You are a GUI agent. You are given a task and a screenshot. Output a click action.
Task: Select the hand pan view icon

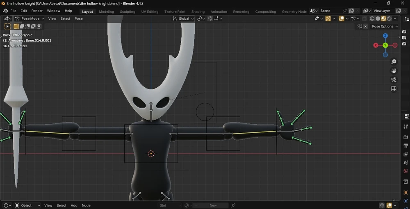[x=394, y=71]
